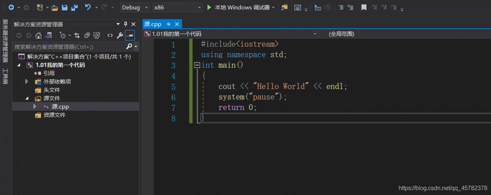Open the 服务器资源管理器 side tab
Screen dimensions: 491x195
(5, 41)
